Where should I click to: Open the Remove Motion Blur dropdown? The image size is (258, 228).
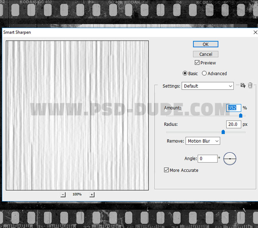[x=203, y=141]
